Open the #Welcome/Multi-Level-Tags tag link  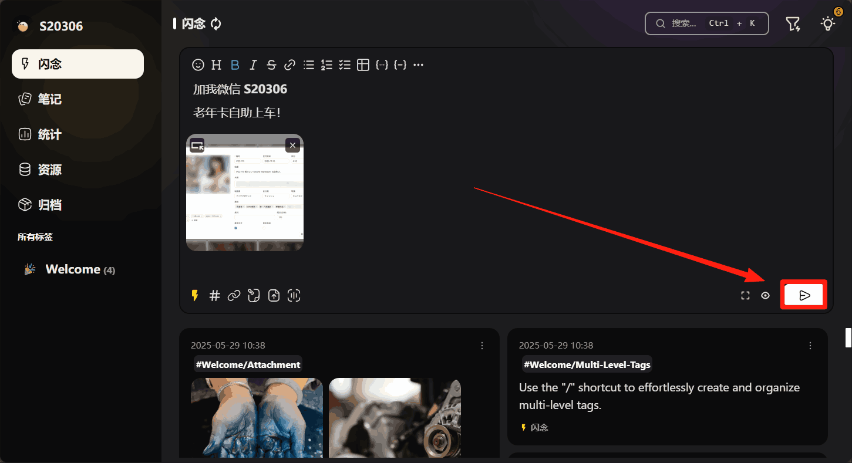tap(587, 364)
